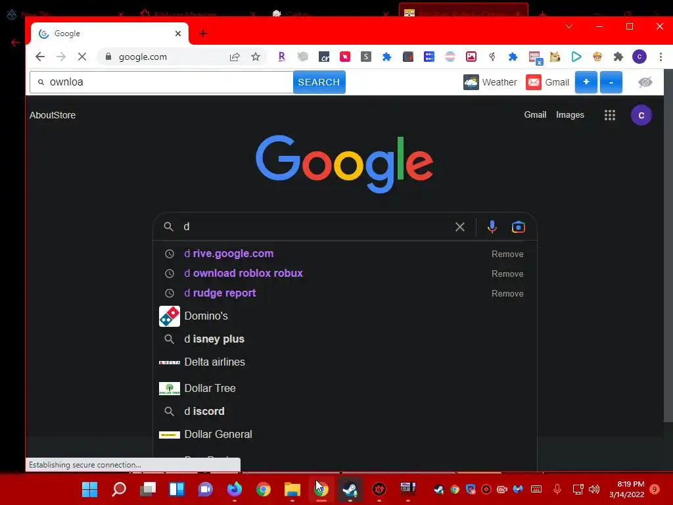Image resolution: width=673 pixels, height=505 pixels.
Task: Choose the Dollar General suggestion
Action: [x=344, y=435]
